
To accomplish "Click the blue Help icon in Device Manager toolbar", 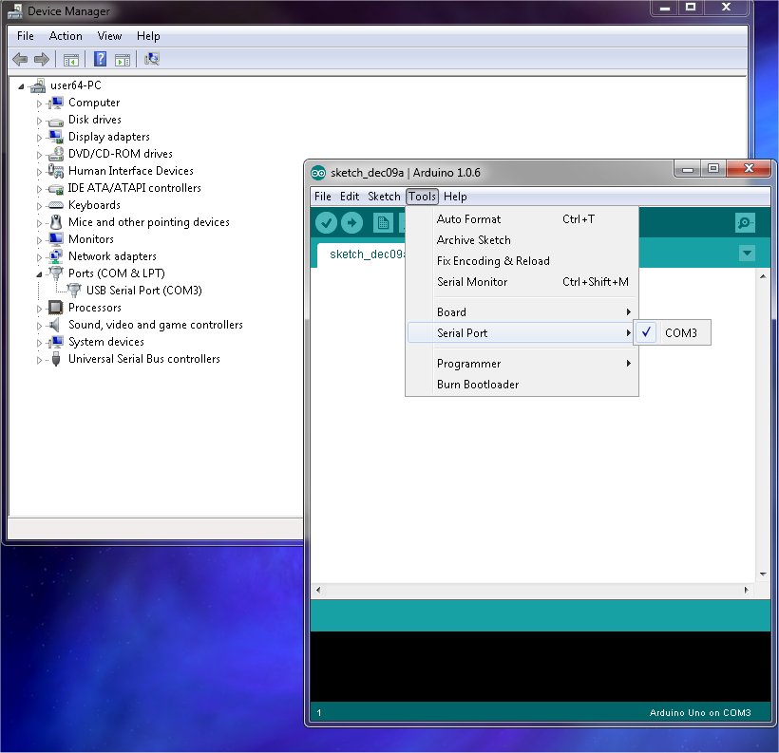I will pos(100,59).
